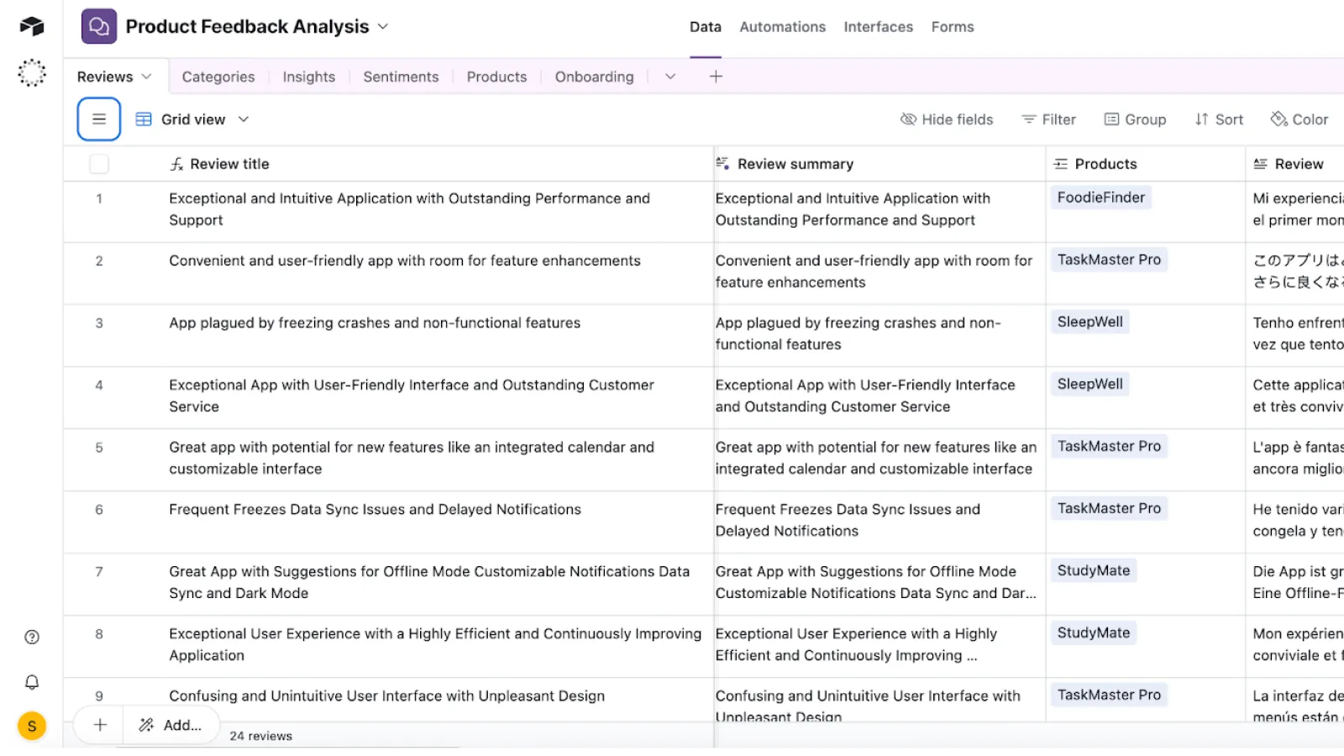1344x756 pixels.
Task: Select the TaskMaster Pro tag in row 5
Action: (1109, 446)
